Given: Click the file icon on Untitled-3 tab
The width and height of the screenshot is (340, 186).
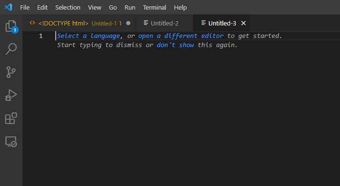Looking at the screenshot, I should point(204,23).
